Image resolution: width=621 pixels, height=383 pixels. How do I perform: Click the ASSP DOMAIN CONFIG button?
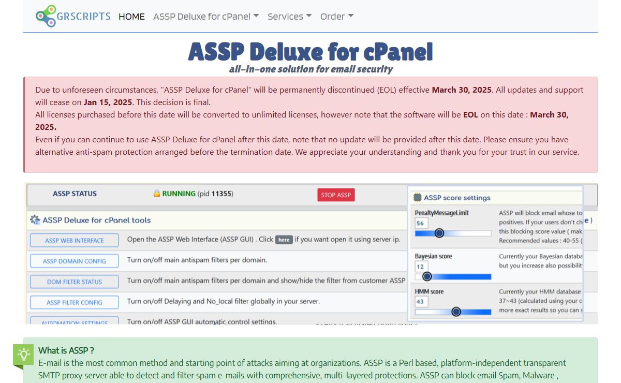[x=75, y=261]
